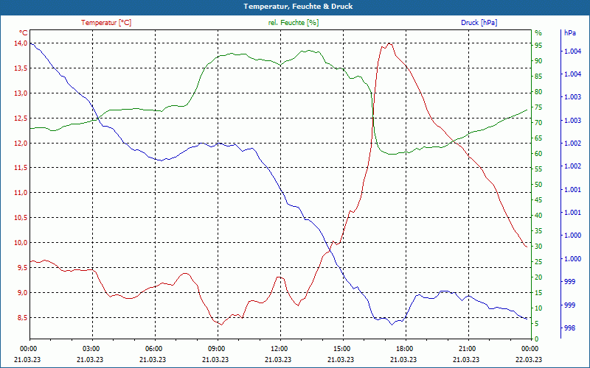Click the '8,5' temperature axis value

pyautogui.click(x=22, y=317)
